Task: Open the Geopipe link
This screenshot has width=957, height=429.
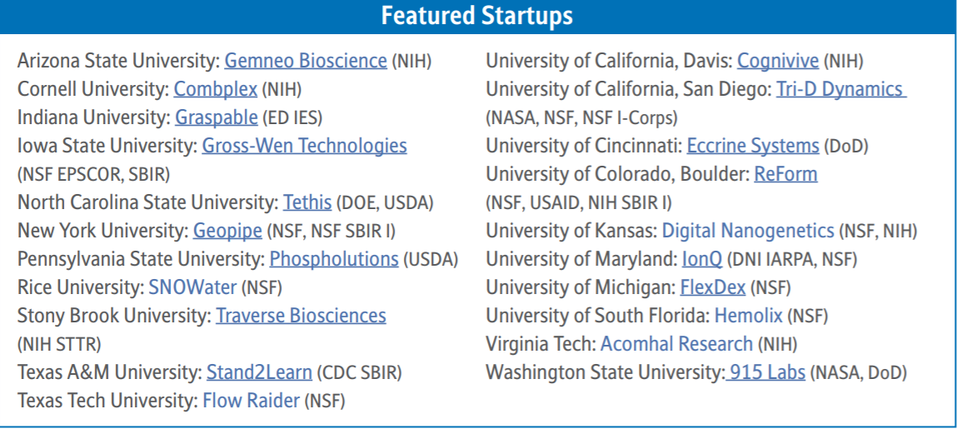Action: (x=227, y=231)
